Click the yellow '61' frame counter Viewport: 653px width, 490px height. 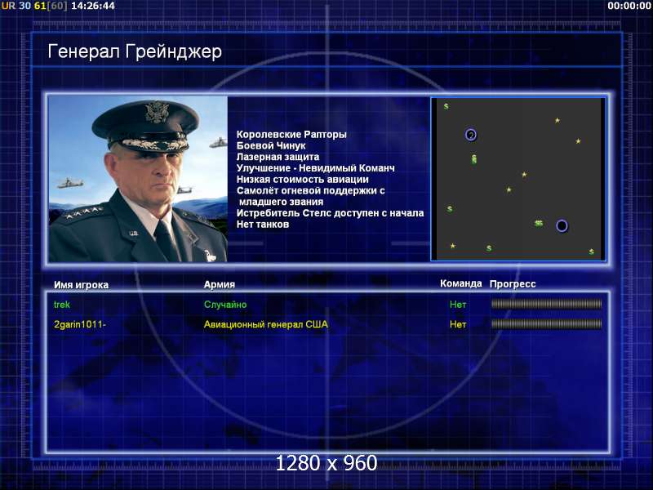40,6
